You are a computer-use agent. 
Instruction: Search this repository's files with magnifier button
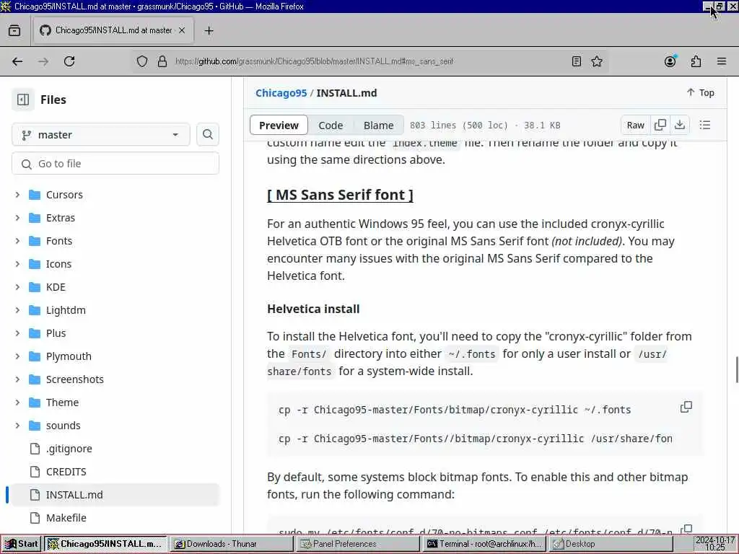click(208, 134)
